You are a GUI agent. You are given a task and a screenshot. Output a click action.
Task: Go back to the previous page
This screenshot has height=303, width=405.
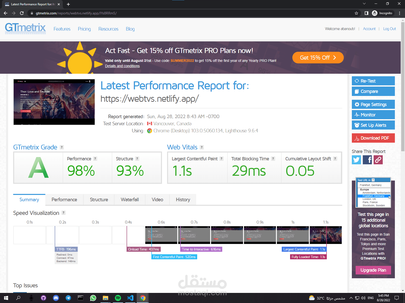(x=6, y=13)
